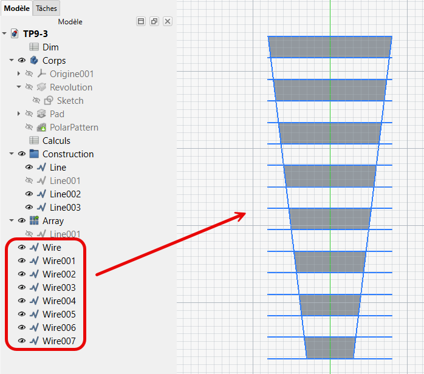Select Wire007 in the model tree
The image size is (424, 374).
pyautogui.click(x=59, y=341)
